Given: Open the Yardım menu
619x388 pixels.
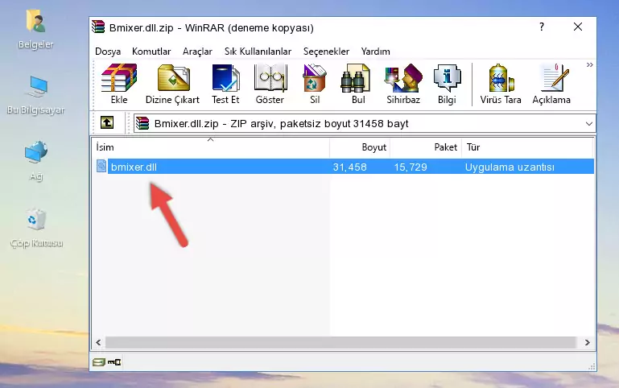Looking at the screenshot, I should pyautogui.click(x=375, y=52).
